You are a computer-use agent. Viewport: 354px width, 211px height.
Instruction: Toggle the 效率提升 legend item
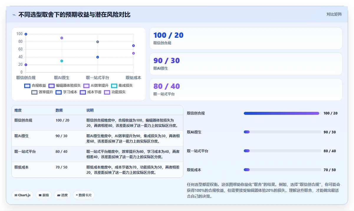coord(42,92)
